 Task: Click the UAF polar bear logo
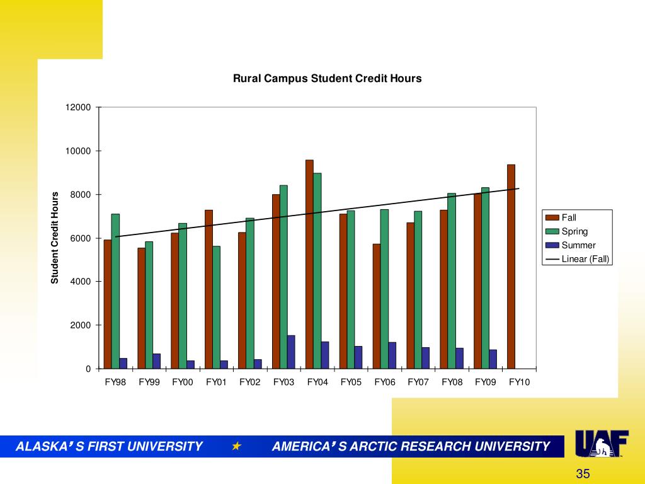click(602, 443)
